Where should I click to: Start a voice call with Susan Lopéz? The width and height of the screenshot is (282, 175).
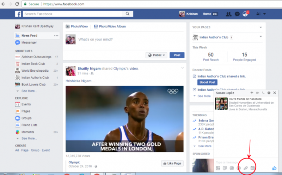(x=263, y=93)
